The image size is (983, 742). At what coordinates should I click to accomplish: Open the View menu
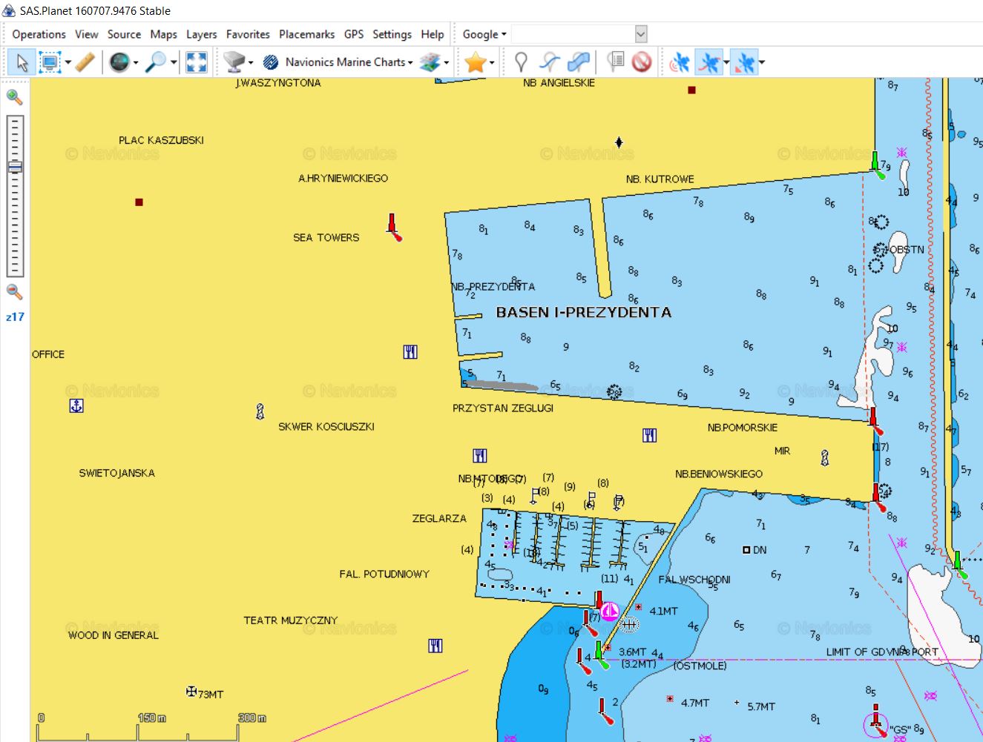(x=86, y=34)
